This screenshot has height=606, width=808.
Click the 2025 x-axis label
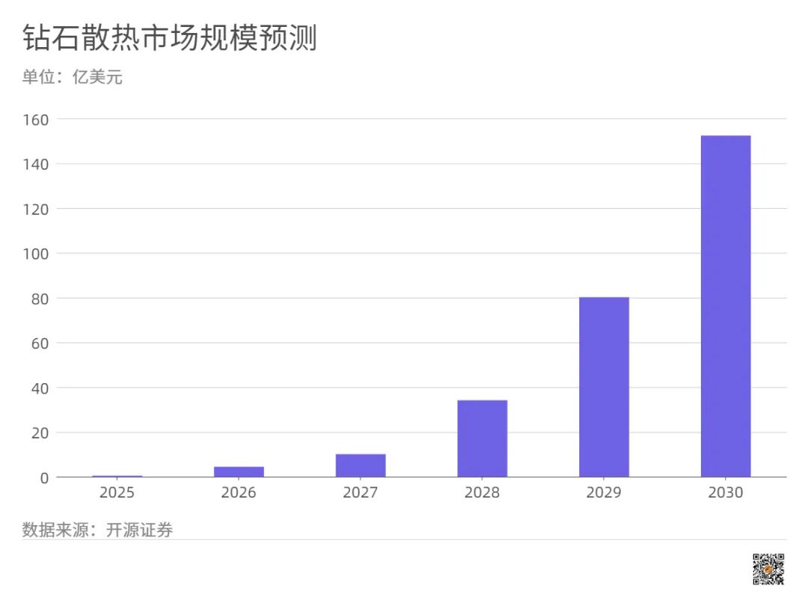(117, 492)
